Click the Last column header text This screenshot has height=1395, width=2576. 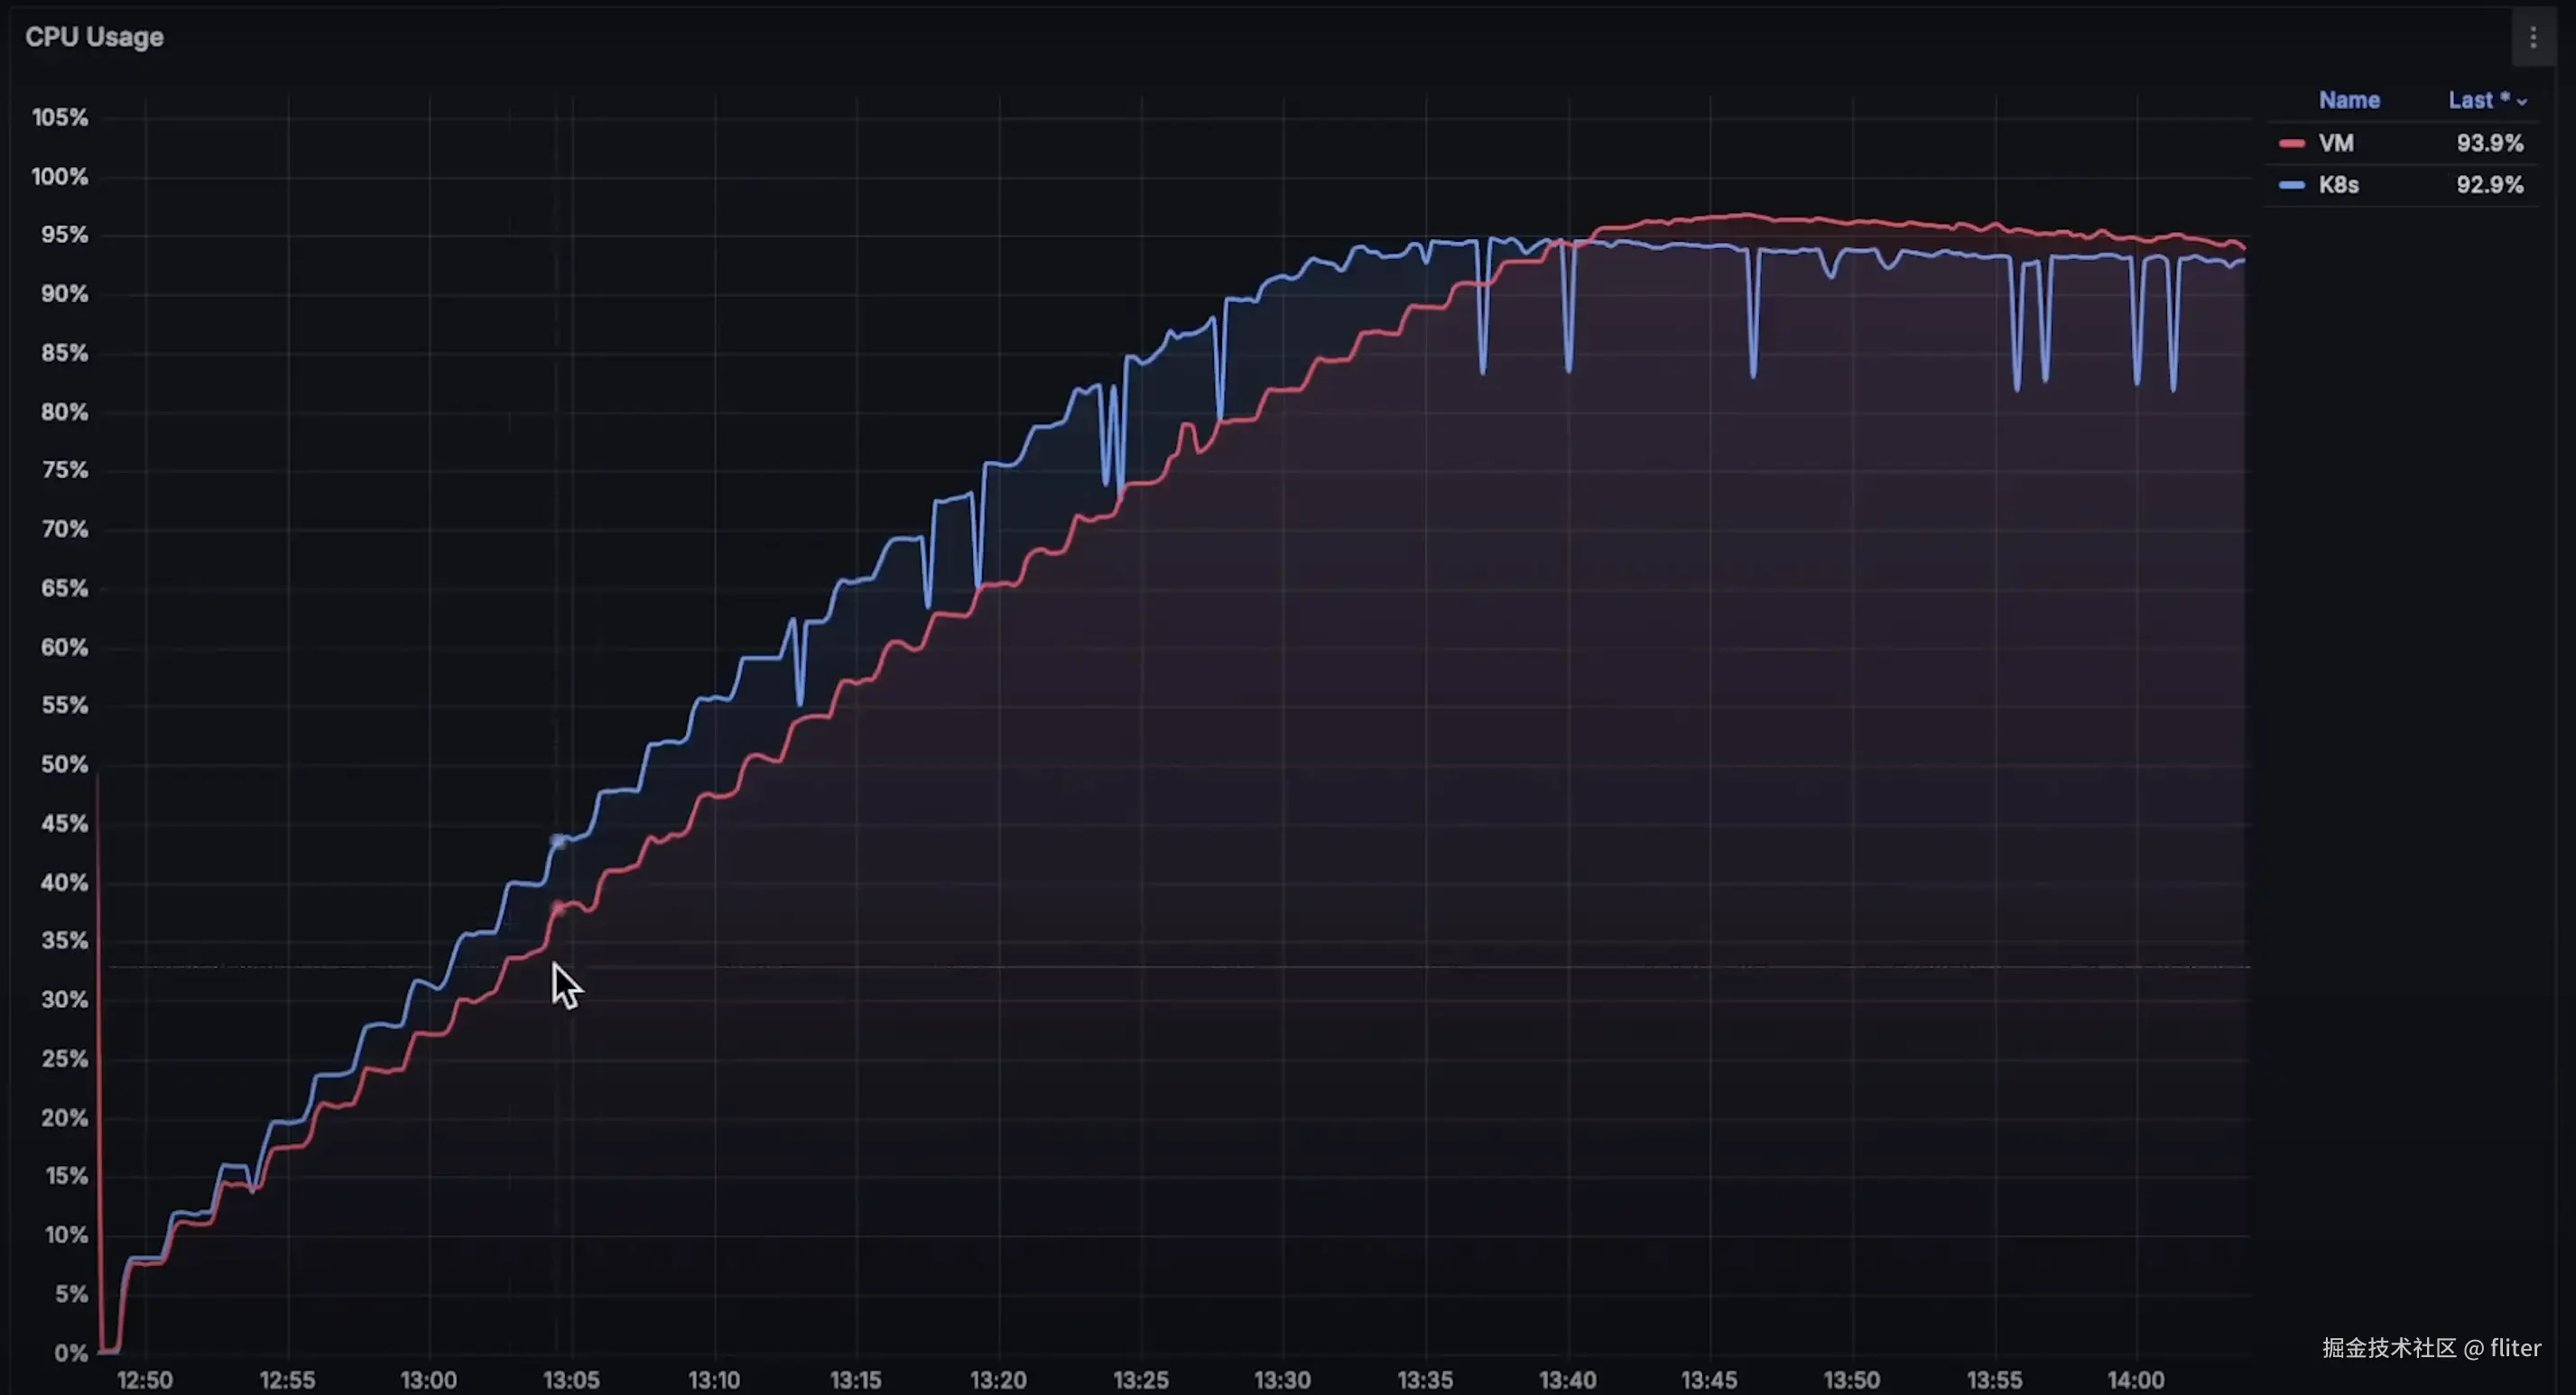click(x=2470, y=100)
